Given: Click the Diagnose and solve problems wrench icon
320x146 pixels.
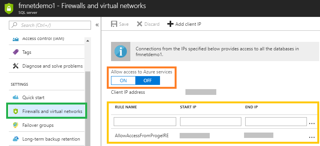Looking at the screenshot, I should [16, 66].
